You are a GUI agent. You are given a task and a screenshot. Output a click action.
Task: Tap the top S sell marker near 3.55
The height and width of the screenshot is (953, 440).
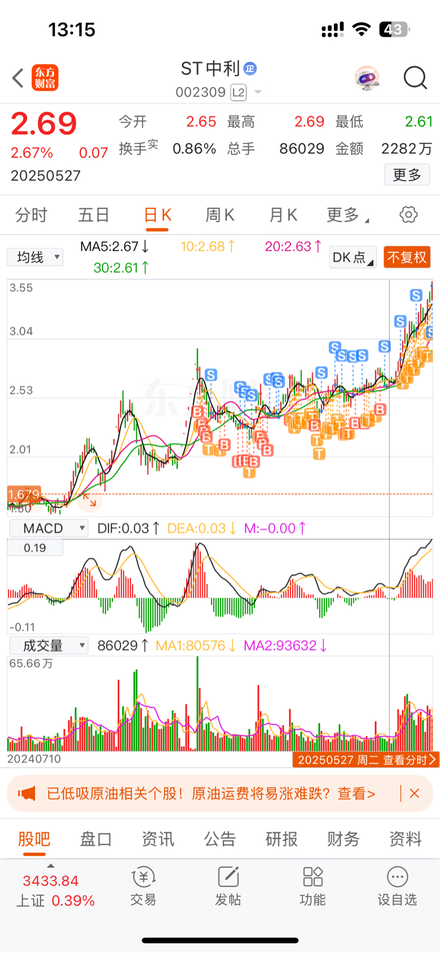[417, 295]
